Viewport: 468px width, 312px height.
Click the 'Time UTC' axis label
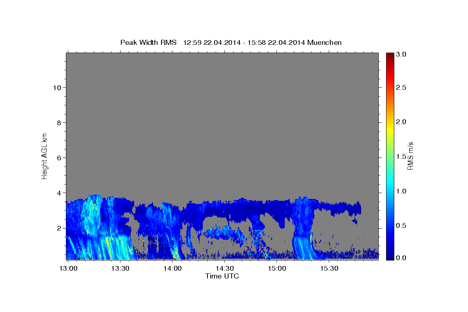222,276
